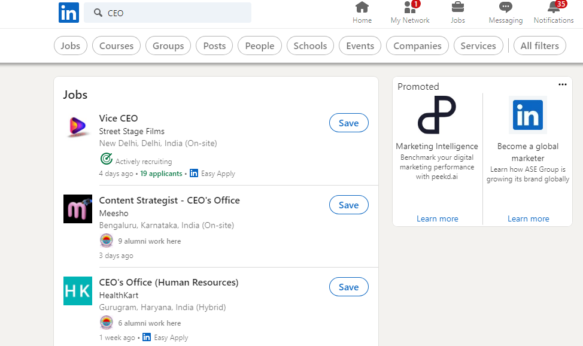Image resolution: width=583 pixels, height=346 pixels.
Task: Open the All filters panel
Action: [x=539, y=45]
